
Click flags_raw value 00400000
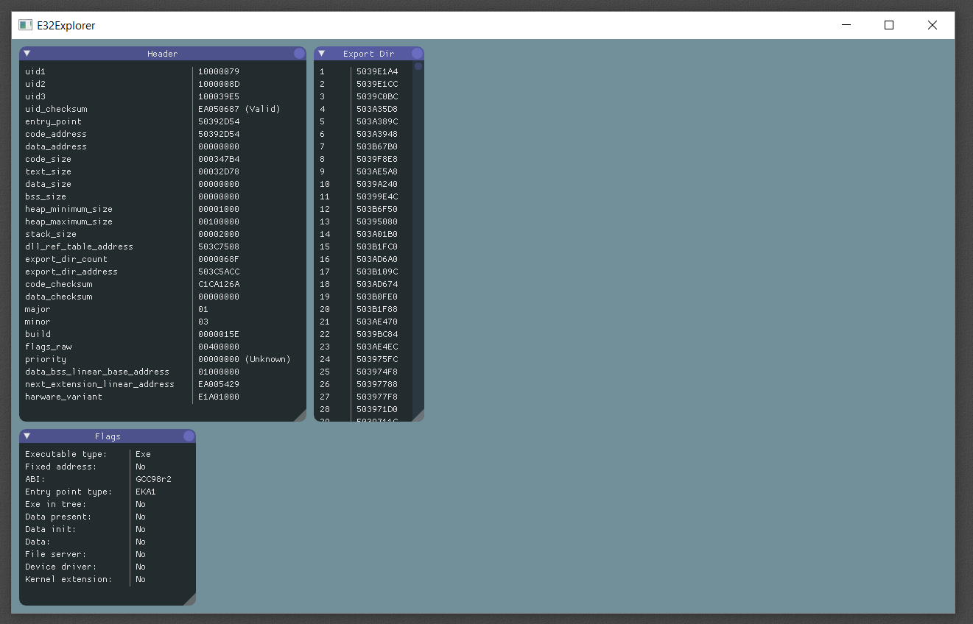coord(219,347)
